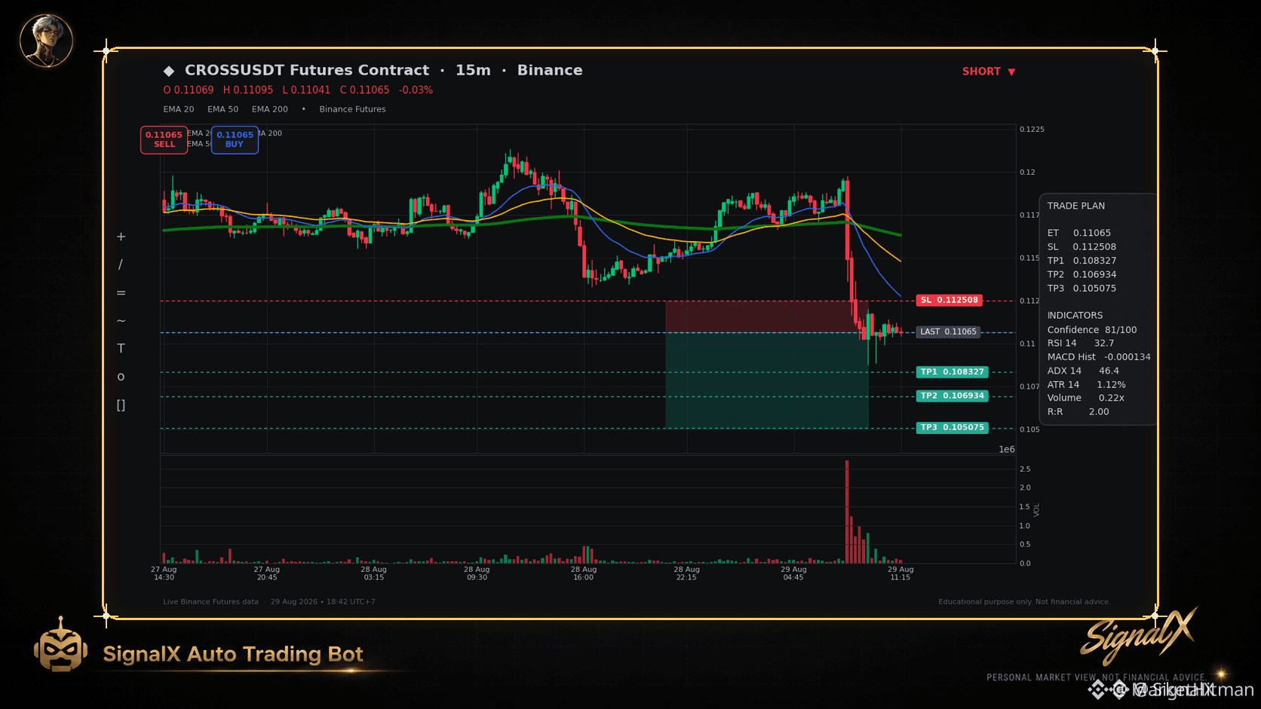
Task: Click the "TP2 0.106934" row in Trade Plan
Action: tap(1082, 274)
